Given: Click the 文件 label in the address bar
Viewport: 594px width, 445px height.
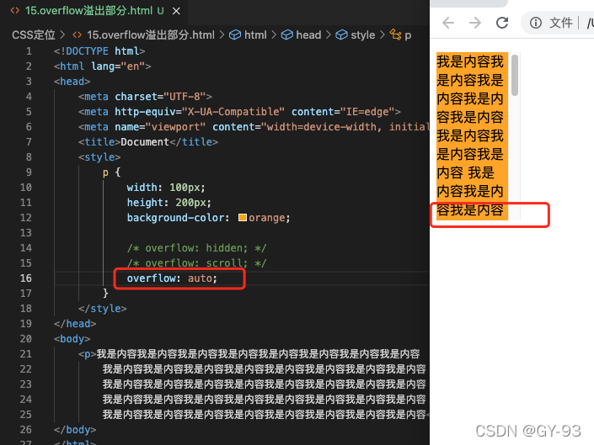Looking at the screenshot, I should [560, 23].
